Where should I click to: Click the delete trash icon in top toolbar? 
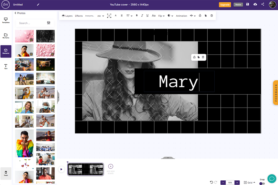click(211, 16)
